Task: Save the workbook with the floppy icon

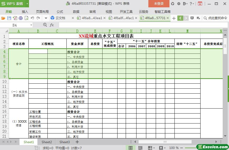Action: coord(9,18)
